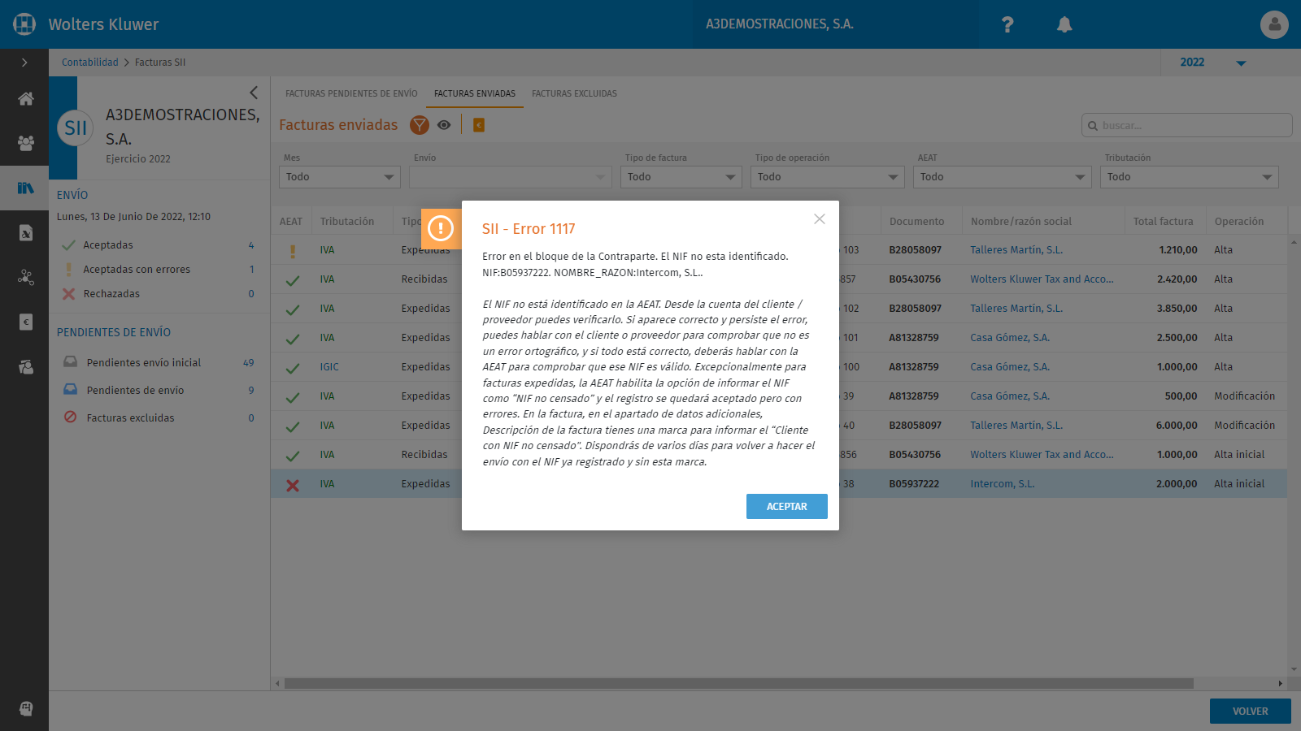
Task: Click the ACEPTAR button in dialog
Action: coord(787,506)
